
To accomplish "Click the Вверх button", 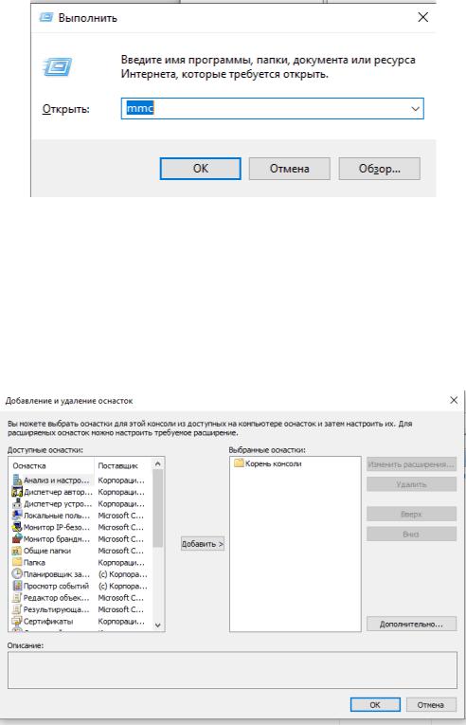I will coord(411,514).
